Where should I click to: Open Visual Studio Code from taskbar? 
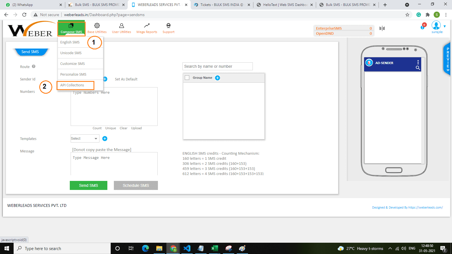click(x=187, y=248)
